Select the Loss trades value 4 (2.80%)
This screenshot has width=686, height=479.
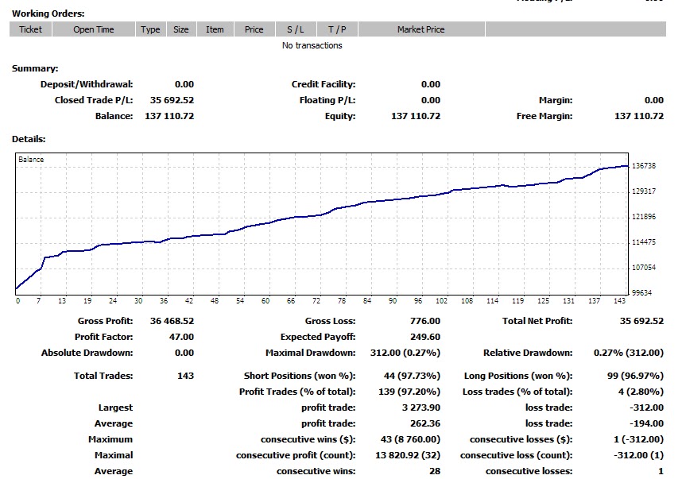coord(641,392)
